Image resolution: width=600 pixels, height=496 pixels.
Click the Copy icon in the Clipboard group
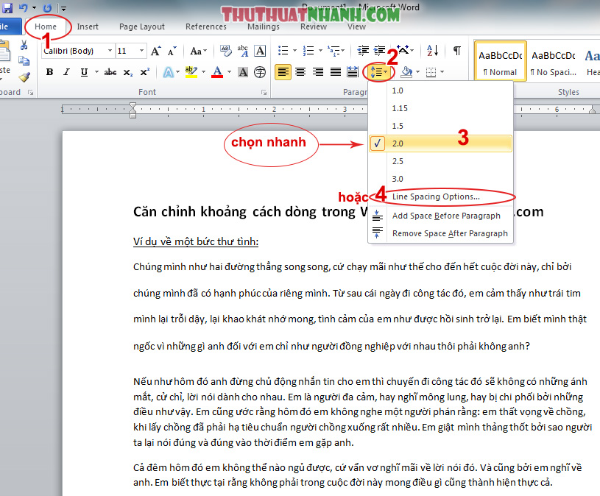24,60
